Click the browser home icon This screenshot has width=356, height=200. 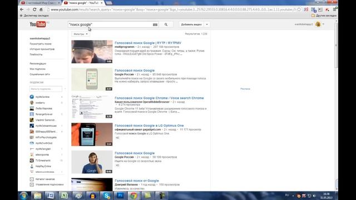click(41, 9)
